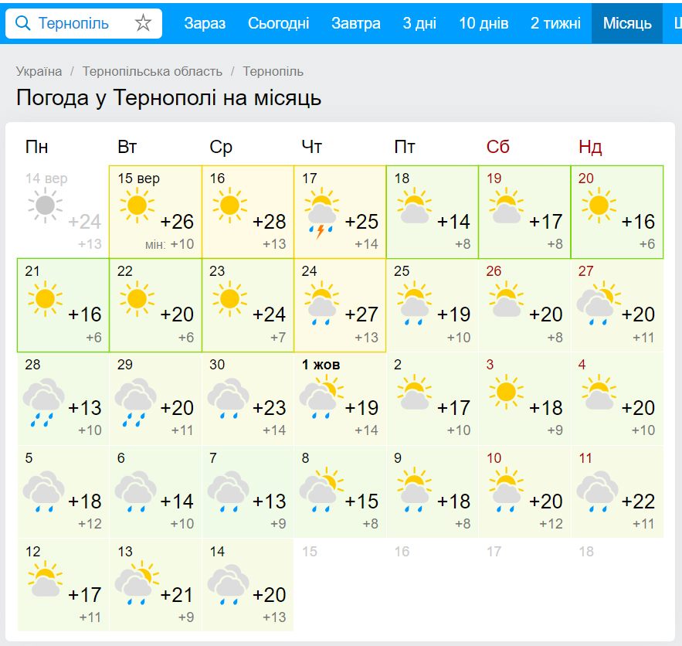Open the Тернопіль breadcrumb link
Viewport: 682px width, 646px height.
coord(273,71)
